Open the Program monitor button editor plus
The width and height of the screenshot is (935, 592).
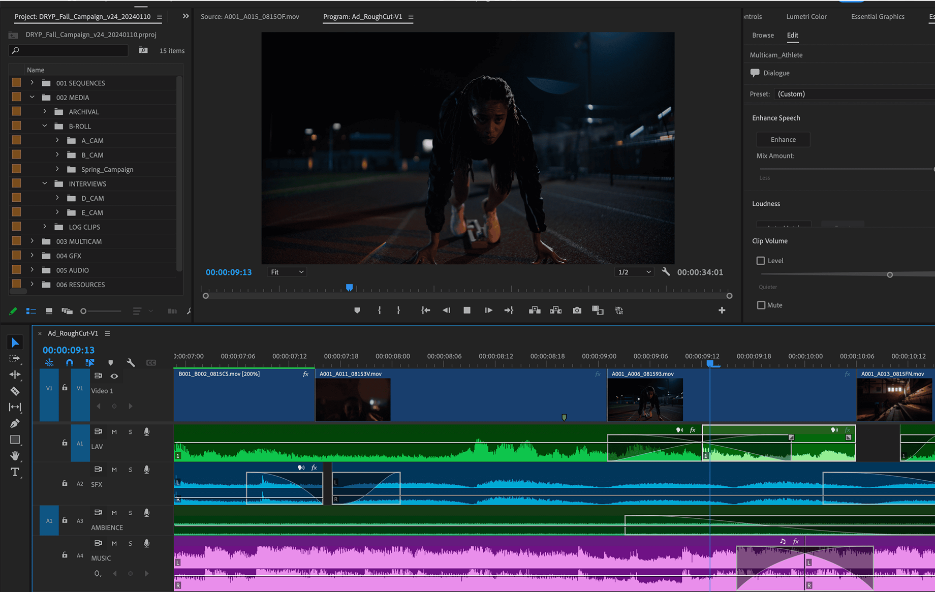coord(722,310)
